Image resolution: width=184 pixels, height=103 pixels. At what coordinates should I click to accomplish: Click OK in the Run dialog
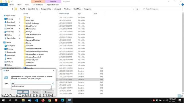pyautogui.click(x=23, y=92)
